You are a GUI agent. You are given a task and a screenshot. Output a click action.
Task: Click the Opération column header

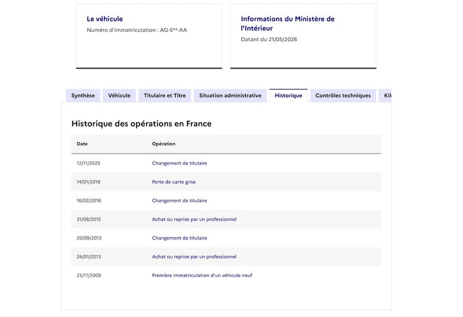tap(164, 144)
